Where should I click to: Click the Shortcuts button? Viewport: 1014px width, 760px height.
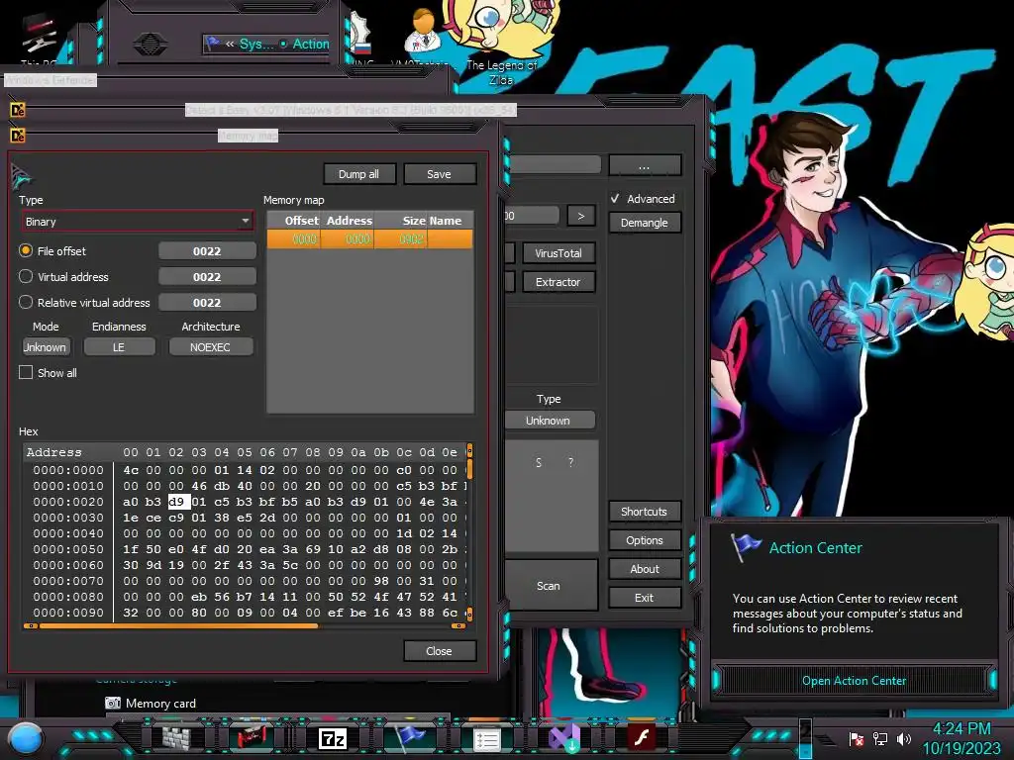644,512
